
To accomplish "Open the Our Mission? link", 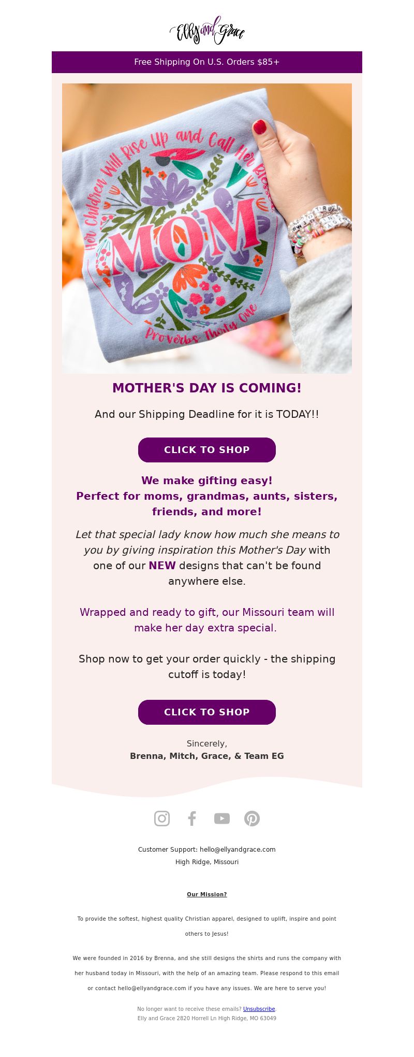I will [x=207, y=895].
